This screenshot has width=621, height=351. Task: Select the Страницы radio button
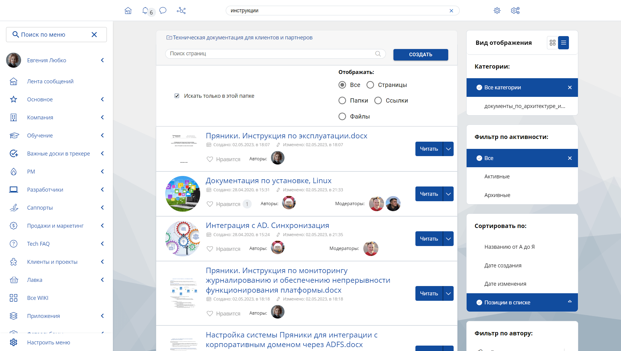[x=370, y=85]
